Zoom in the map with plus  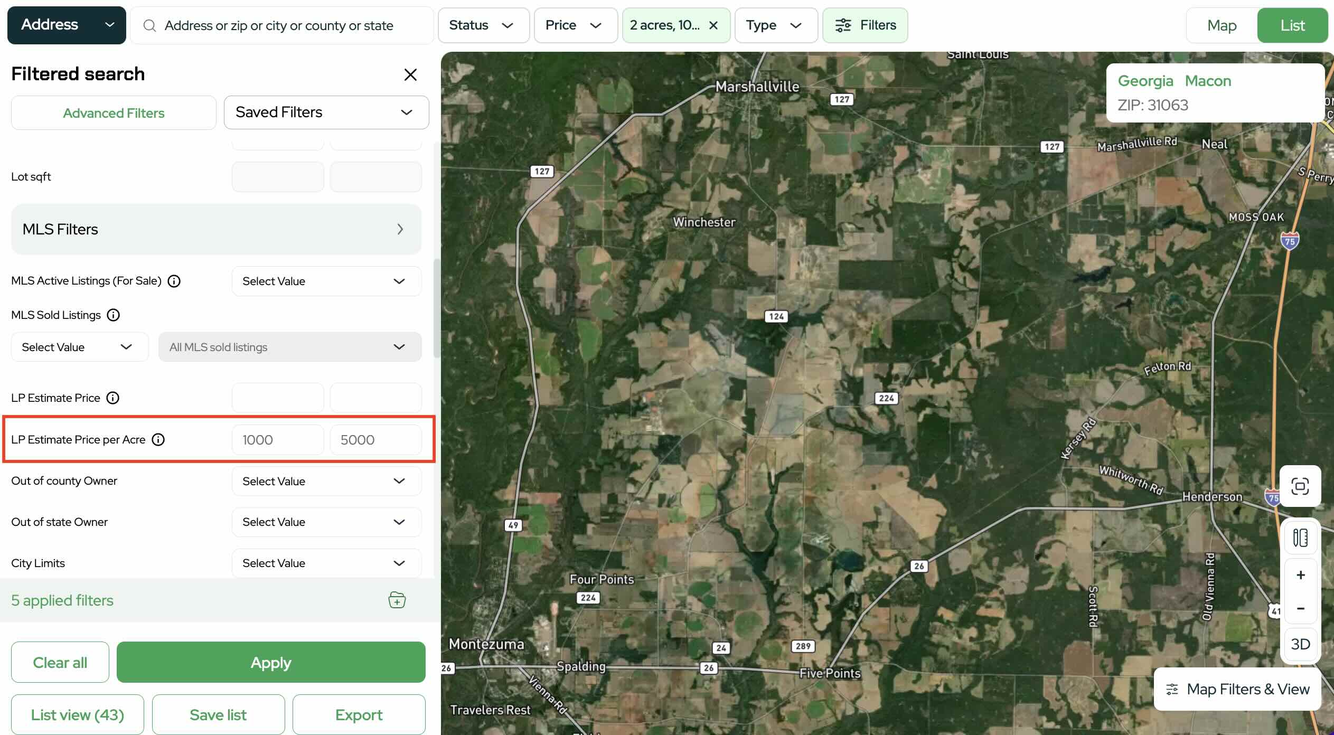(x=1300, y=575)
